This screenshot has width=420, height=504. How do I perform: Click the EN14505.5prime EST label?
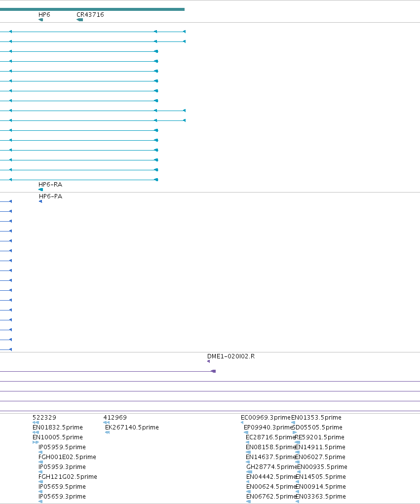(x=321, y=477)
